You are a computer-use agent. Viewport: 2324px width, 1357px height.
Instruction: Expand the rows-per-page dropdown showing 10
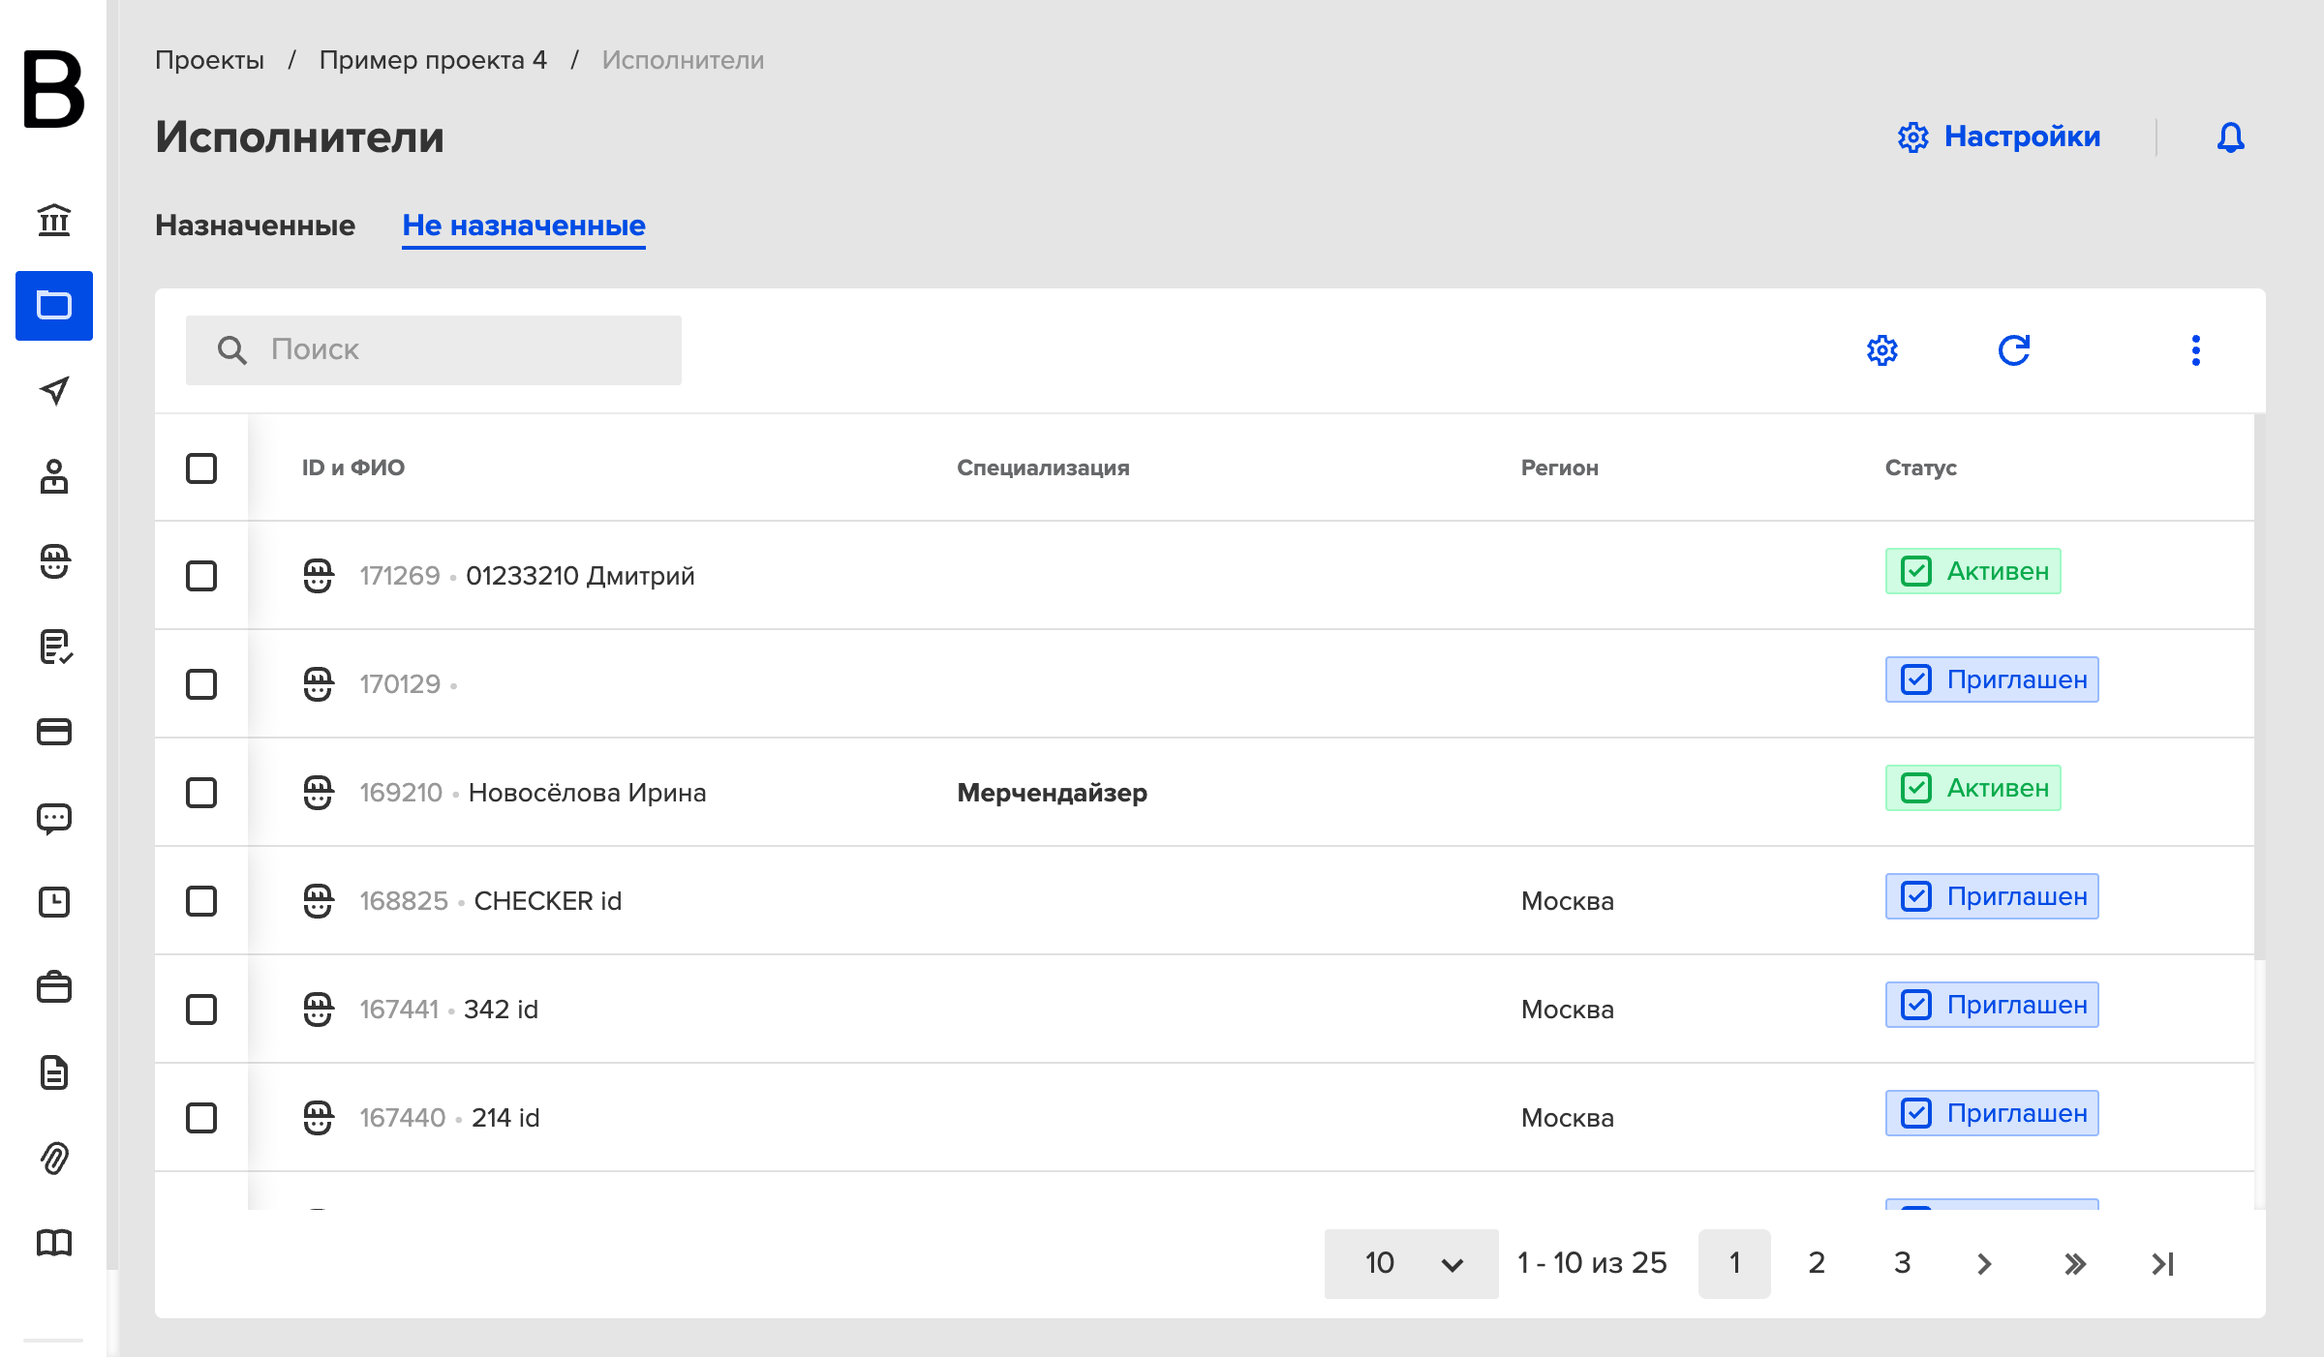1411,1263
